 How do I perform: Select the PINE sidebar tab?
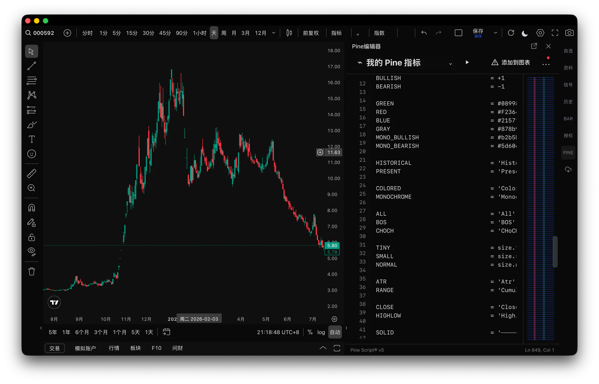tap(568, 153)
